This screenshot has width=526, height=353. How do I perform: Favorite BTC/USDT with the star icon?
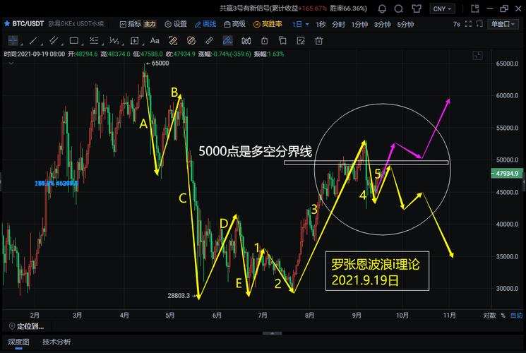tap(6, 24)
